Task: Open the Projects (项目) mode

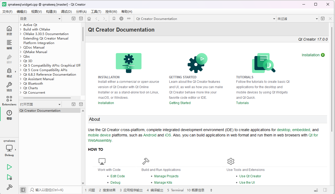Action: [9, 87]
